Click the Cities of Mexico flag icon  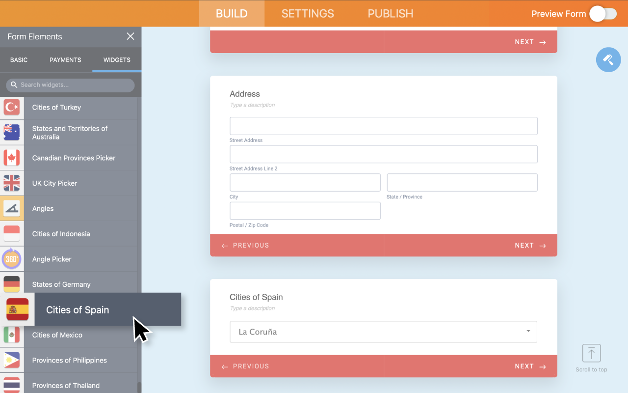[11, 335]
